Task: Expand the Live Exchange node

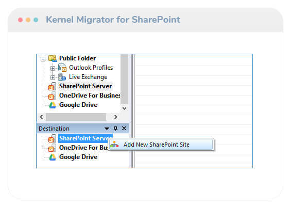Action: 53,77
